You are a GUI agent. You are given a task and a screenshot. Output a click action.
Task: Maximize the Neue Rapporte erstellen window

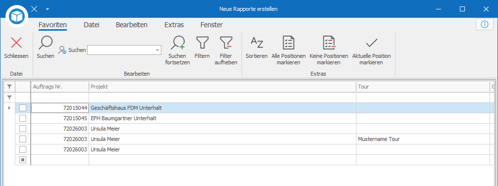[462, 9]
